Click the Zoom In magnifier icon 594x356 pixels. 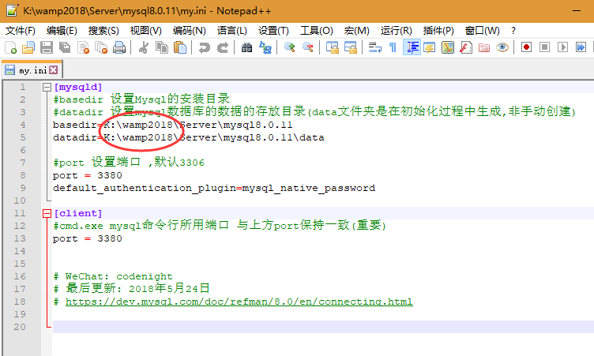pos(290,47)
